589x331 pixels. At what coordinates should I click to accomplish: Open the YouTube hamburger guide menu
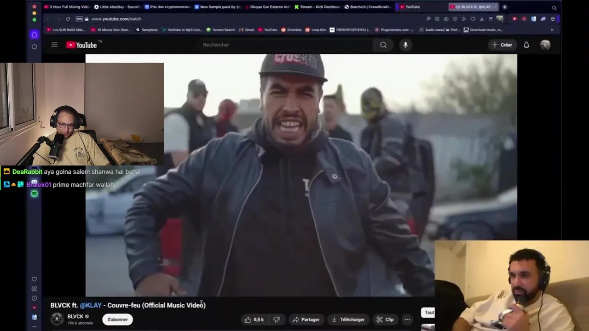coord(54,45)
